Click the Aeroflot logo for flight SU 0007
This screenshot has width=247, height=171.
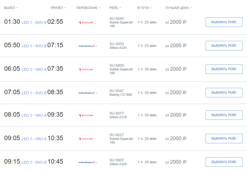tap(88, 162)
